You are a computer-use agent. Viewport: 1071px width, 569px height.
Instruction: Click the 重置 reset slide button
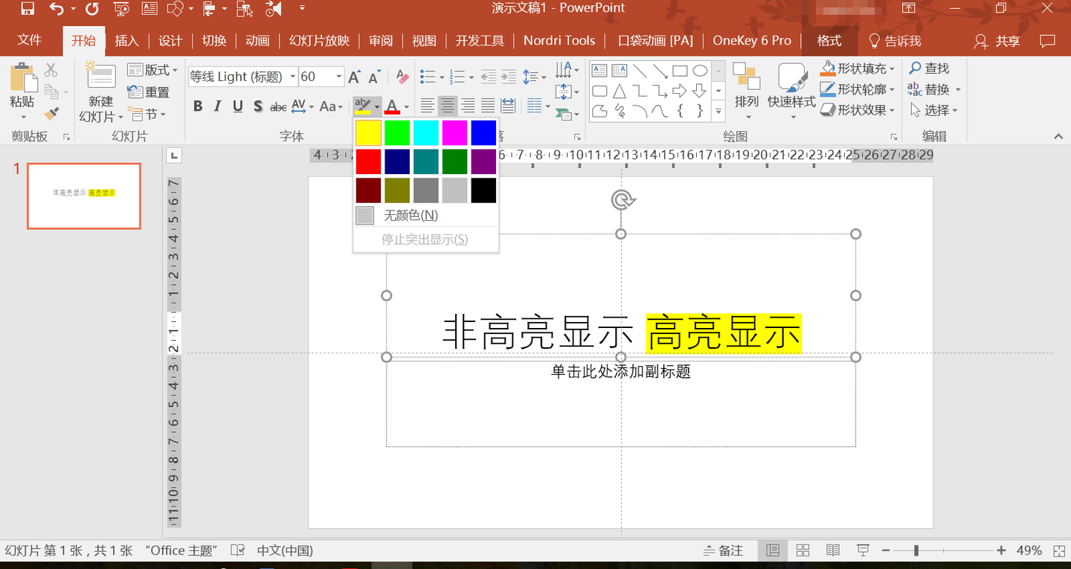tap(149, 92)
